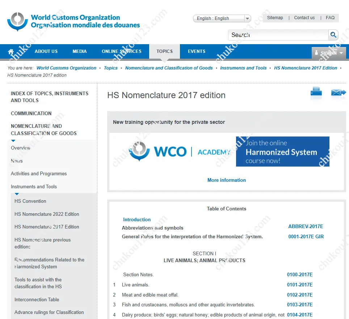Click into the Search text field
The image size is (349, 319).
tap(278, 35)
